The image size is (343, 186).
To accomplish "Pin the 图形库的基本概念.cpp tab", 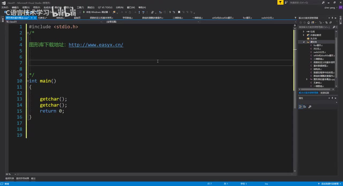I will pos(32,18).
